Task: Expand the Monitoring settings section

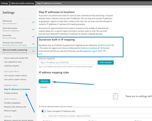Action: coord(33,22)
